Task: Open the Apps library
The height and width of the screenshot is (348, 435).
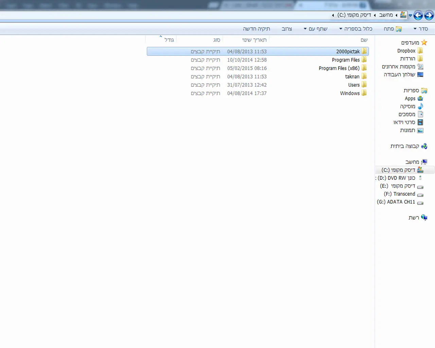Action: point(410,99)
